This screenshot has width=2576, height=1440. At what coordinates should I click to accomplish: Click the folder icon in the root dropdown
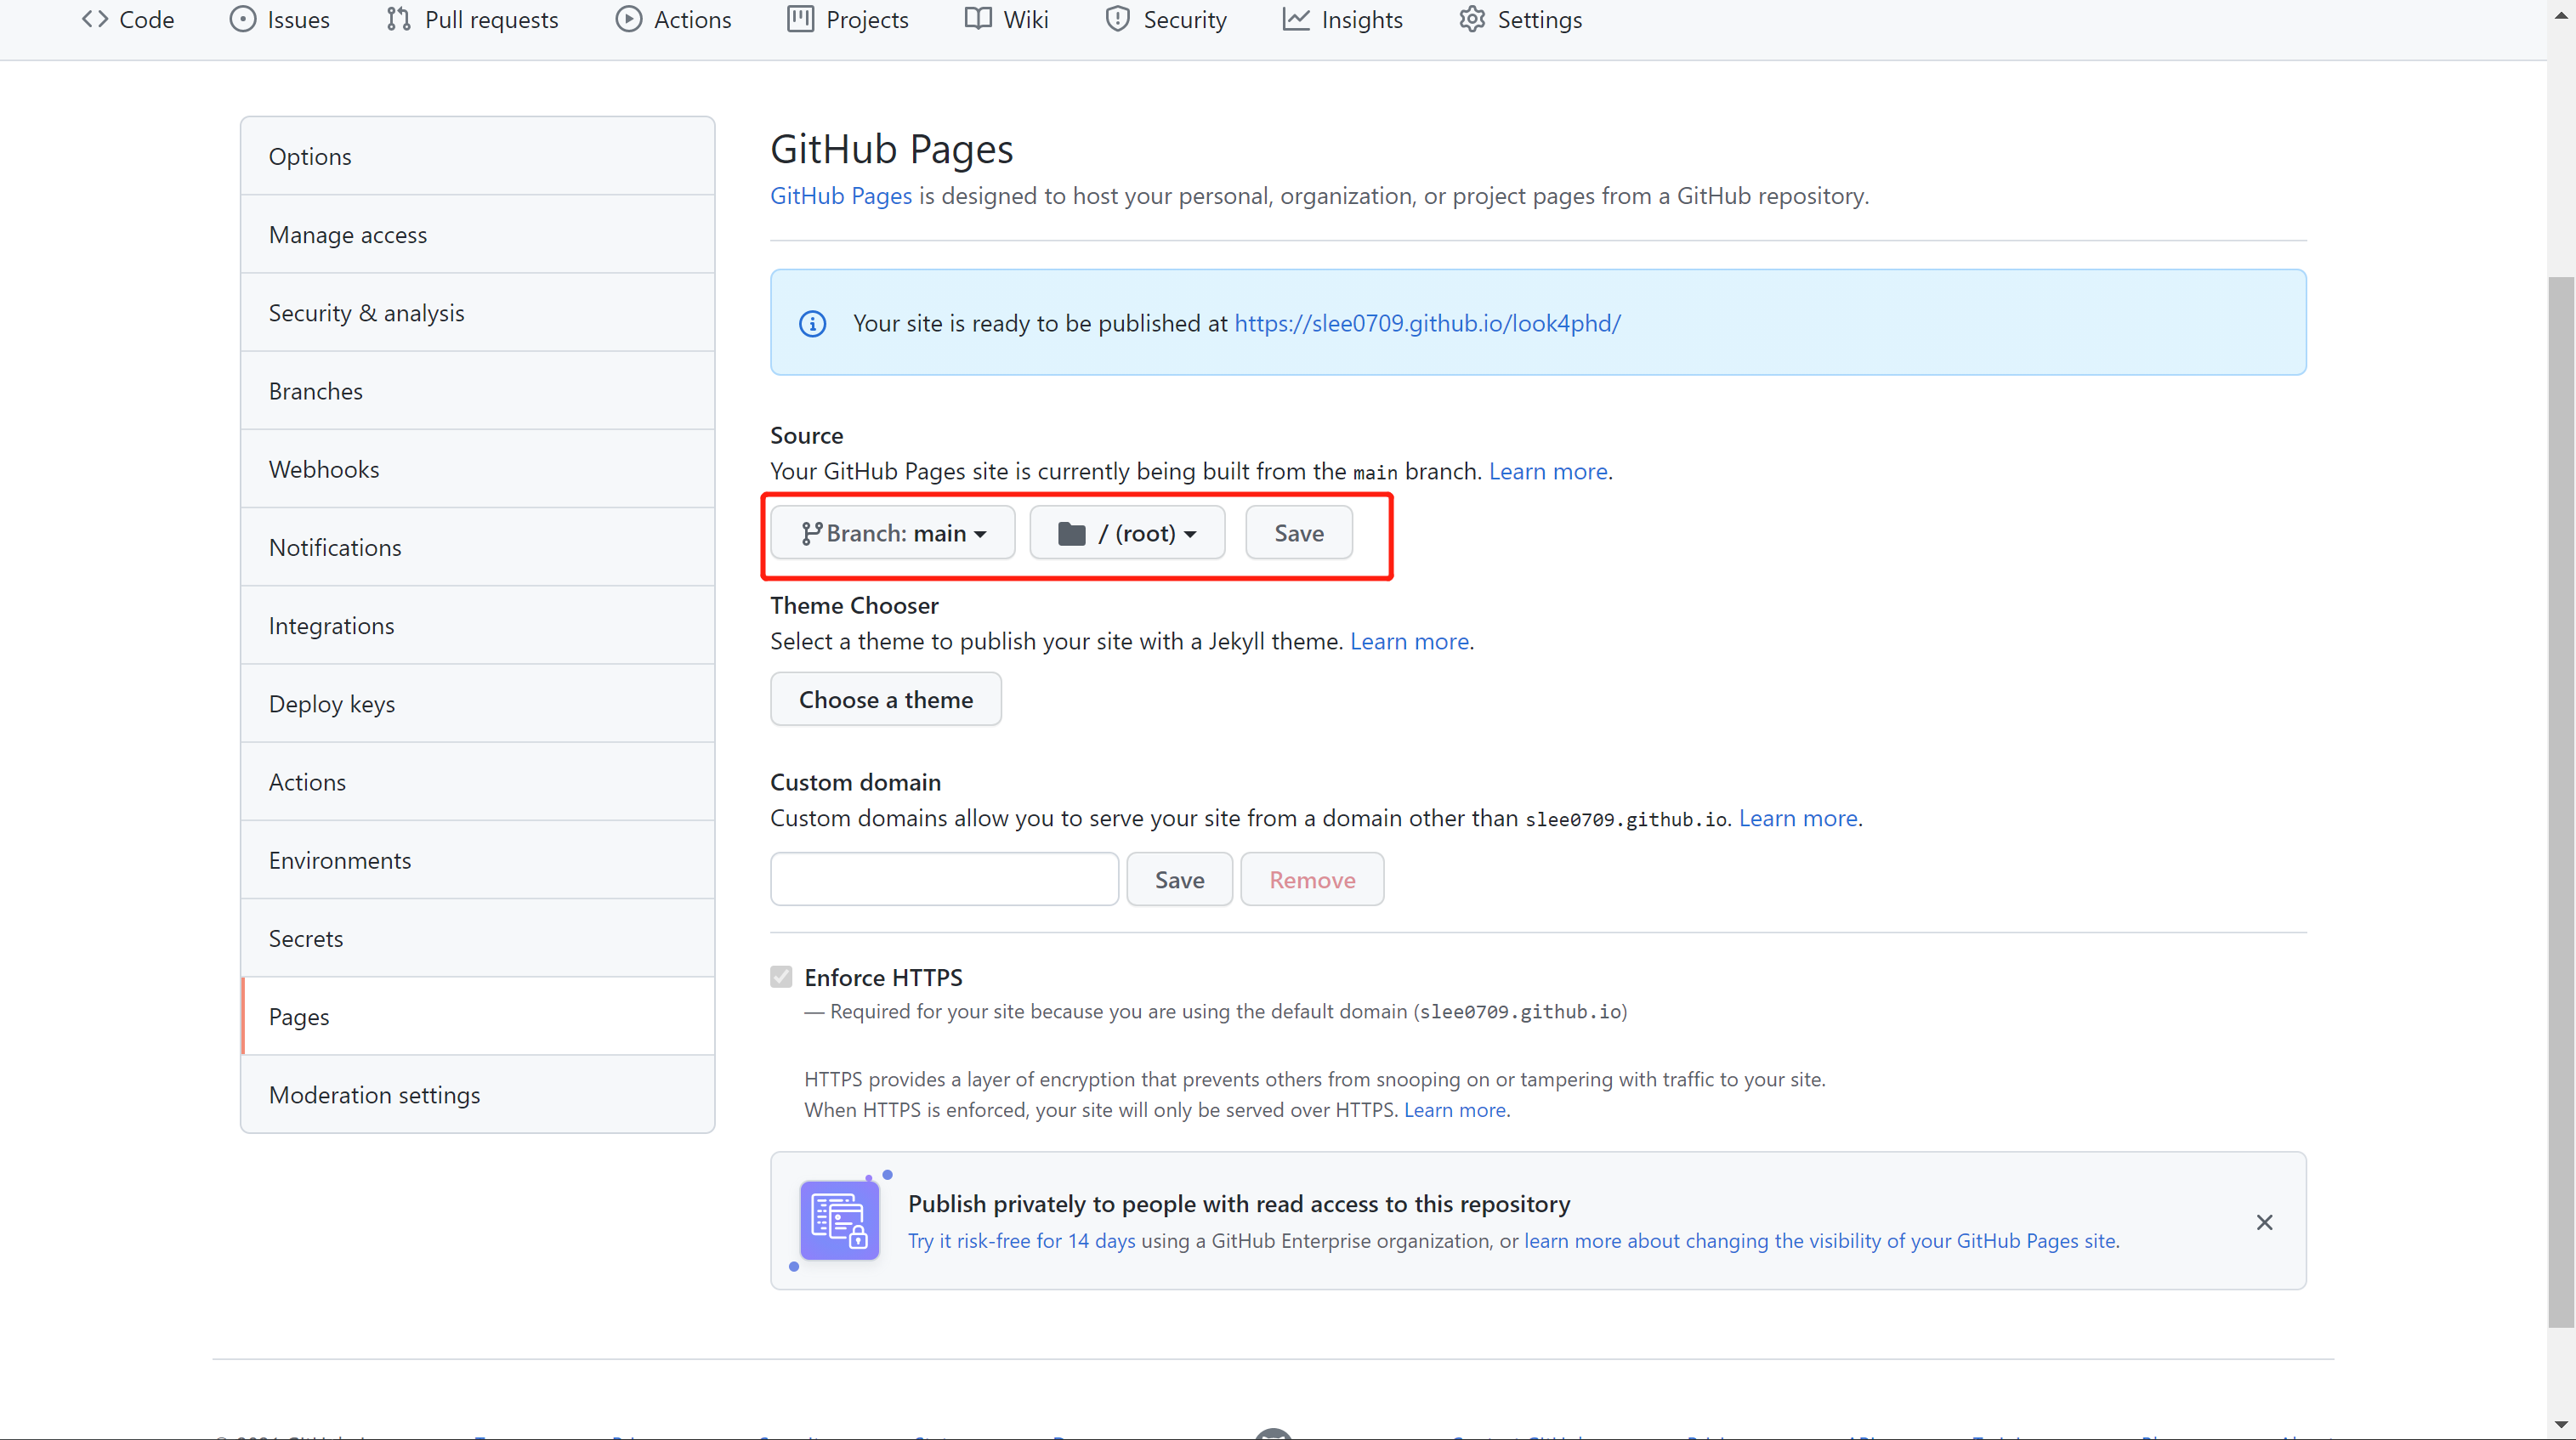pyautogui.click(x=1071, y=534)
